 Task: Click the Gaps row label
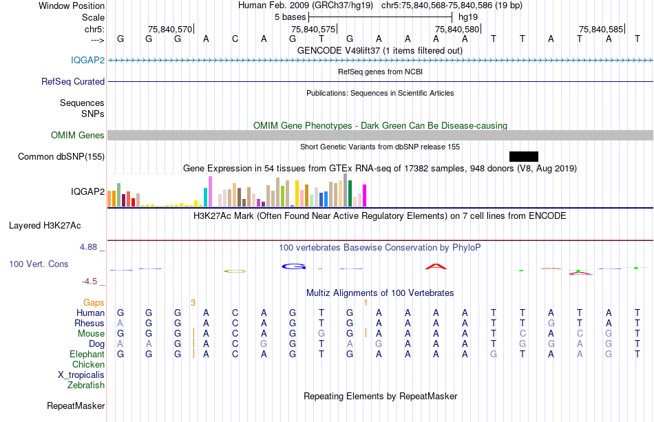94,303
